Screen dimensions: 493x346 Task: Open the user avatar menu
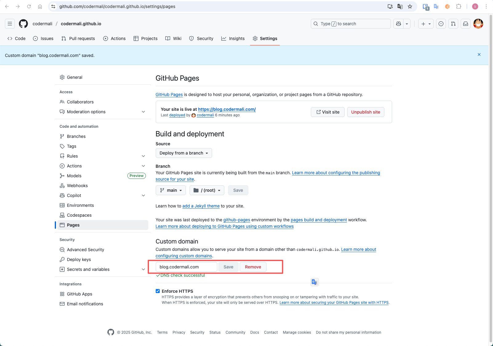(478, 24)
